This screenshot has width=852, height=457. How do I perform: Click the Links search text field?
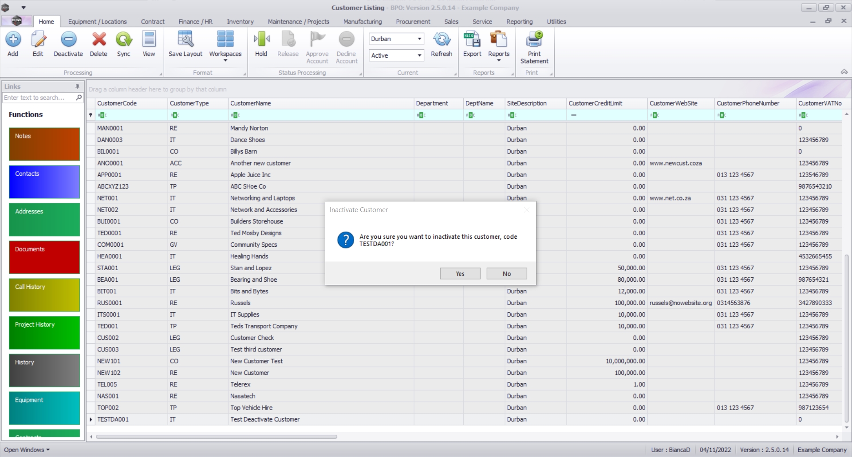39,98
